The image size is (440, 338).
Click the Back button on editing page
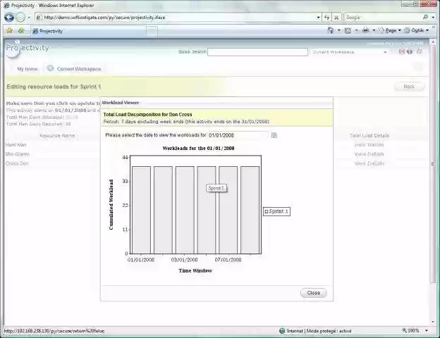[x=408, y=87]
